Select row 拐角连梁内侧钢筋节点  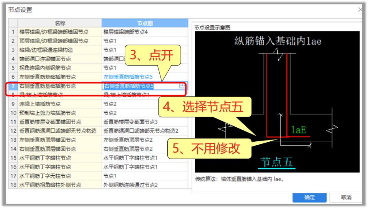pos(60,68)
